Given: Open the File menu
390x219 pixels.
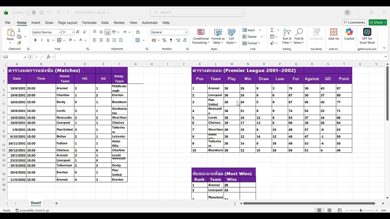Looking at the screenshot, I should [8, 23].
